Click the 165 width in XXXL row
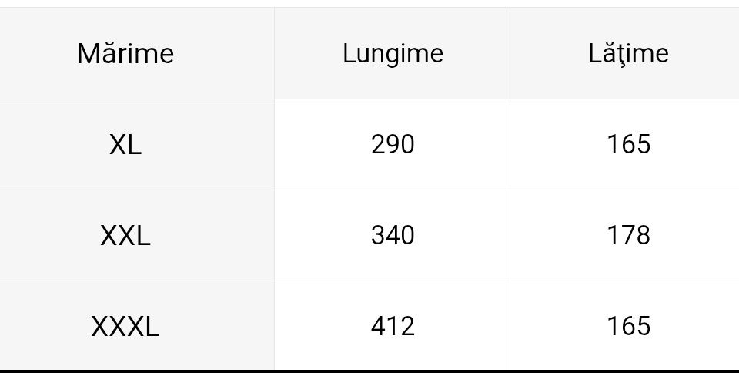This screenshot has height=373, width=739. click(x=628, y=326)
